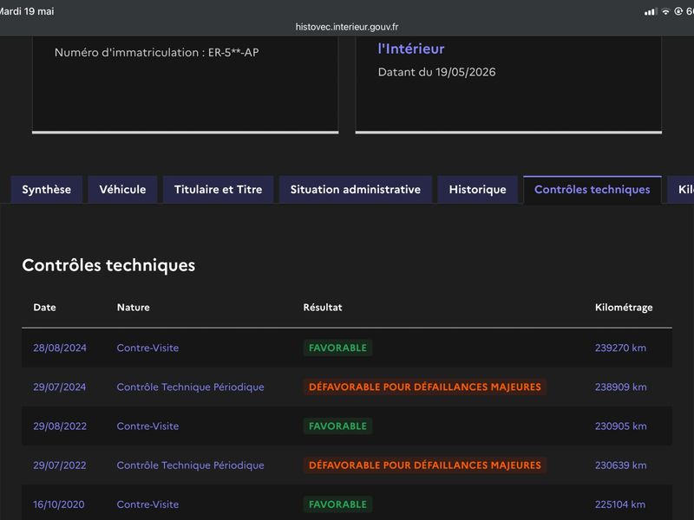Click the 238909 km mileage entry
Screen dimensions: 694x520
click(x=620, y=387)
